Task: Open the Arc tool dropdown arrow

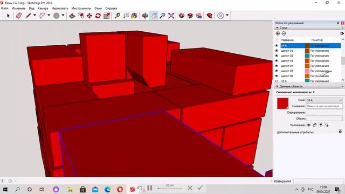Action: tap(49, 16)
